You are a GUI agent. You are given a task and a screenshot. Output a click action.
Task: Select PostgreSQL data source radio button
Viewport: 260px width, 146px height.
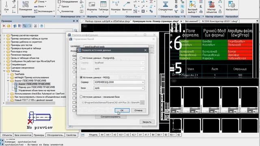click(x=81, y=58)
